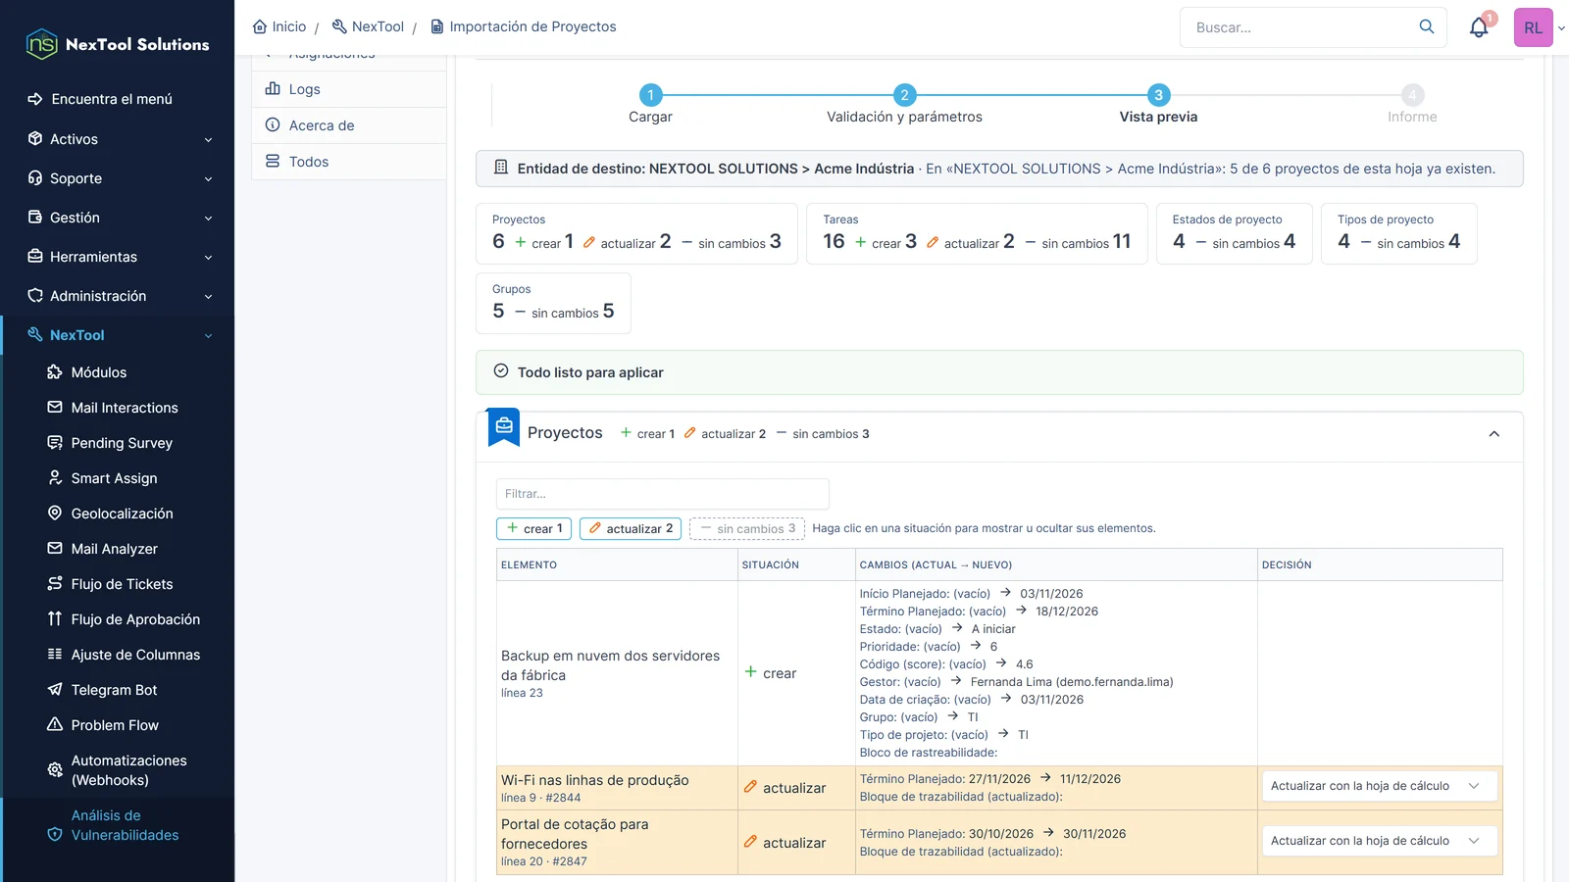Click the Filtrar input field

[x=663, y=494]
